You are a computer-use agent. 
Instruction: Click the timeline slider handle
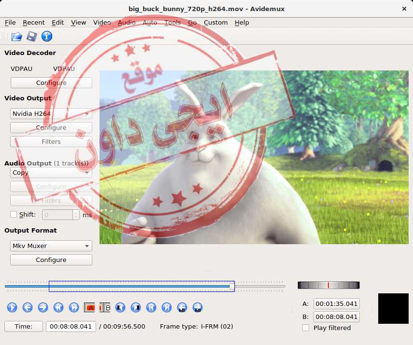[232, 286]
